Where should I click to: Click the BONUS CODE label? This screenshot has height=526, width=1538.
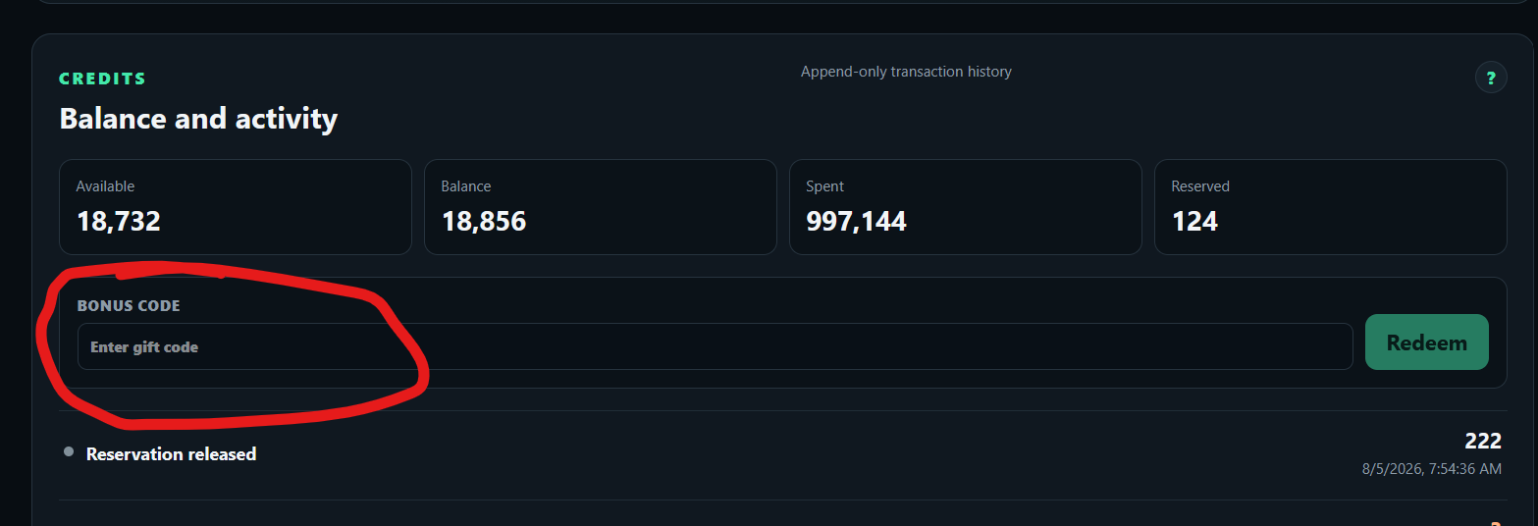pyautogui.click(x=129, y=306)
